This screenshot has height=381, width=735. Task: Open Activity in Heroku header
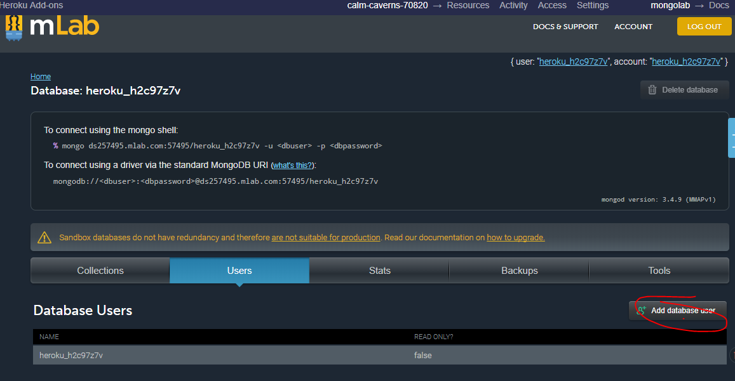[513, 5]
